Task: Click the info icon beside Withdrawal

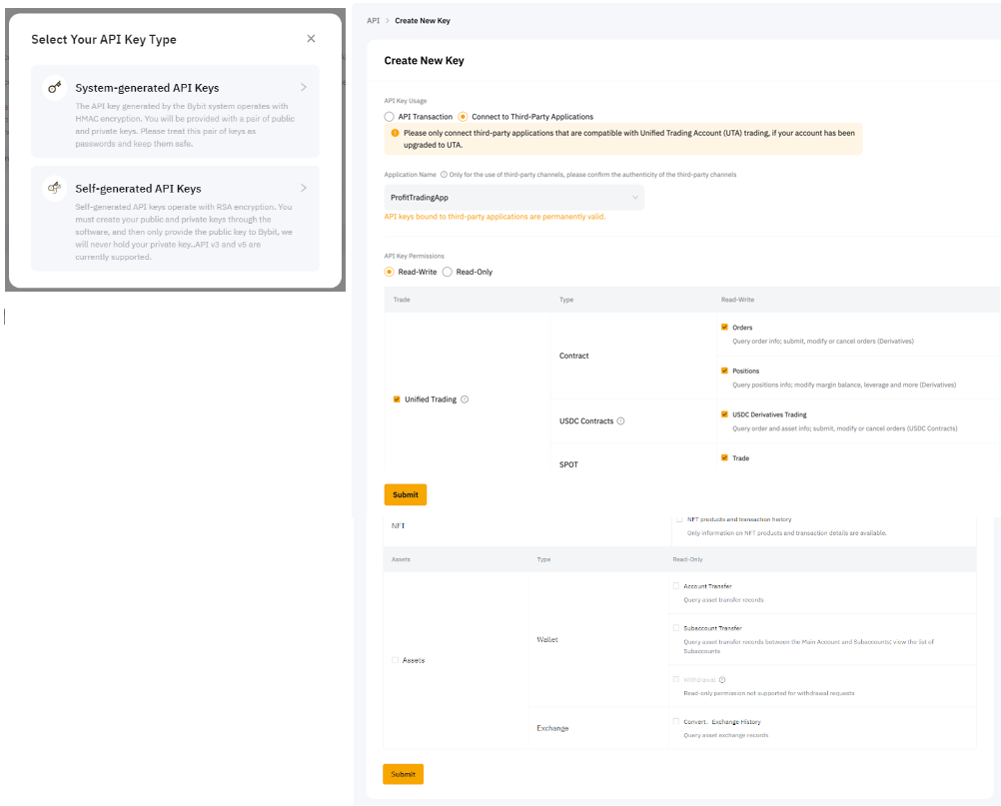Action: click(x=722, y=679)
